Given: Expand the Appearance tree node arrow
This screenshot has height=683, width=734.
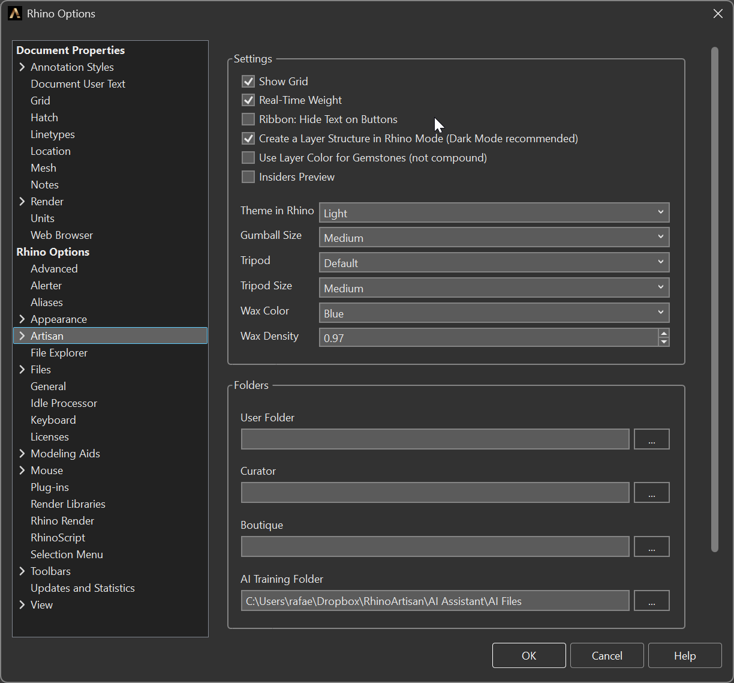Looking at the screenshot, I should pos(22,319).
